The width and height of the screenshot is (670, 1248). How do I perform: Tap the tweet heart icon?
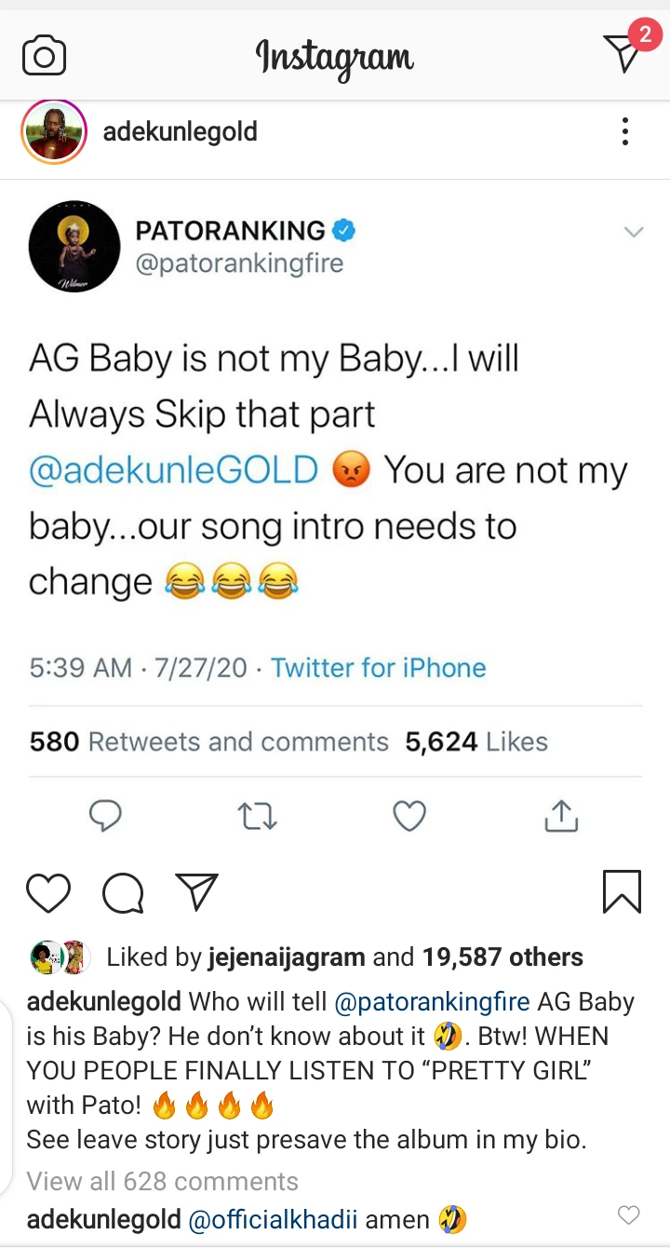click(409, 817)
